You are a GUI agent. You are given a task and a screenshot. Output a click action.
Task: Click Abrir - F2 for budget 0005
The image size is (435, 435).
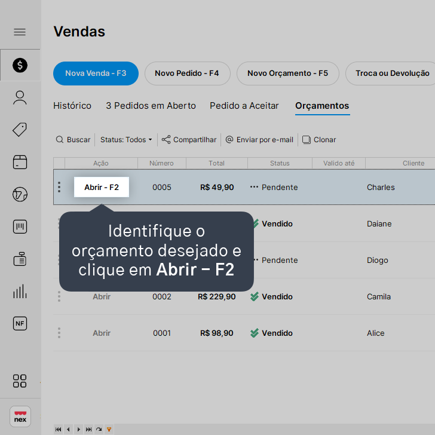[102, 187]
